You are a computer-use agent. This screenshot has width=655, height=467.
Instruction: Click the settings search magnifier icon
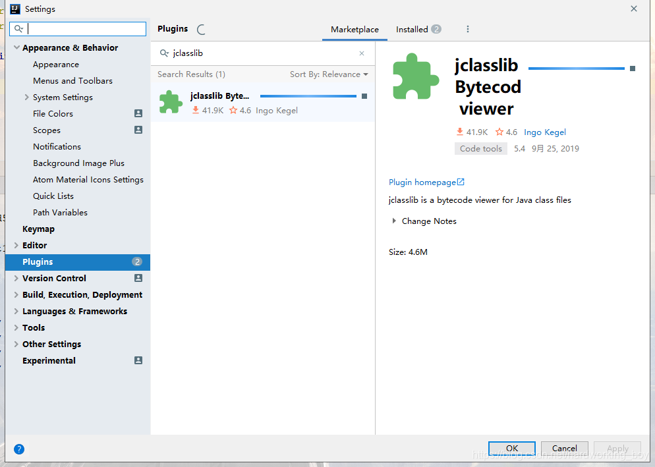(18, 29)
